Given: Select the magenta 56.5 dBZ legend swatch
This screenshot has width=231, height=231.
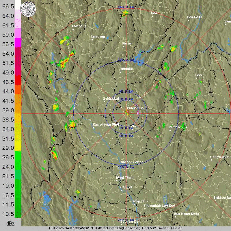Looking at the screenshot, I should click(x=18, y=42).
